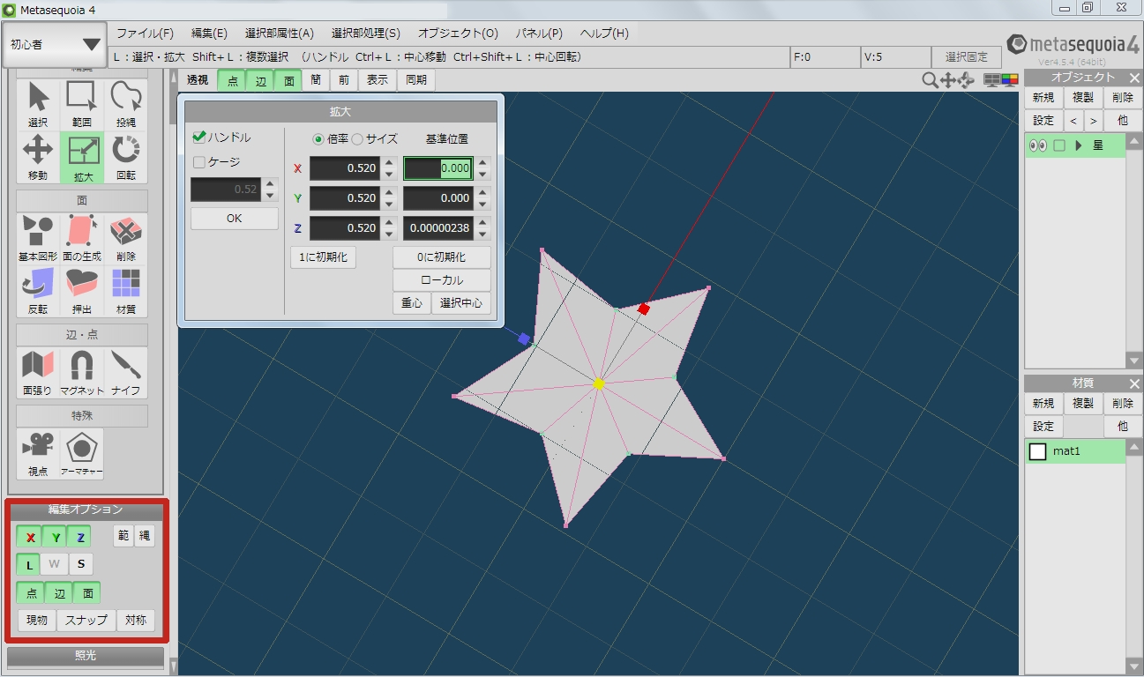Click the blue Z axis scale handle

[524, 338]
